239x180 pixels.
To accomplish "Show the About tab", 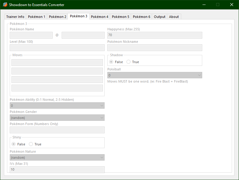I will point(174,17).
